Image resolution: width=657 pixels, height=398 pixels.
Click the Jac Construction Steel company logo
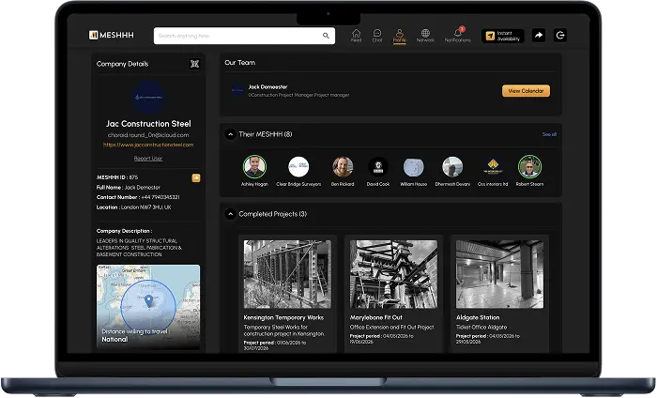coord(148,98)
